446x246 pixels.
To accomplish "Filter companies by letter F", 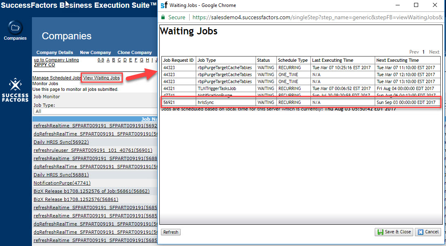I will (136, 60).
